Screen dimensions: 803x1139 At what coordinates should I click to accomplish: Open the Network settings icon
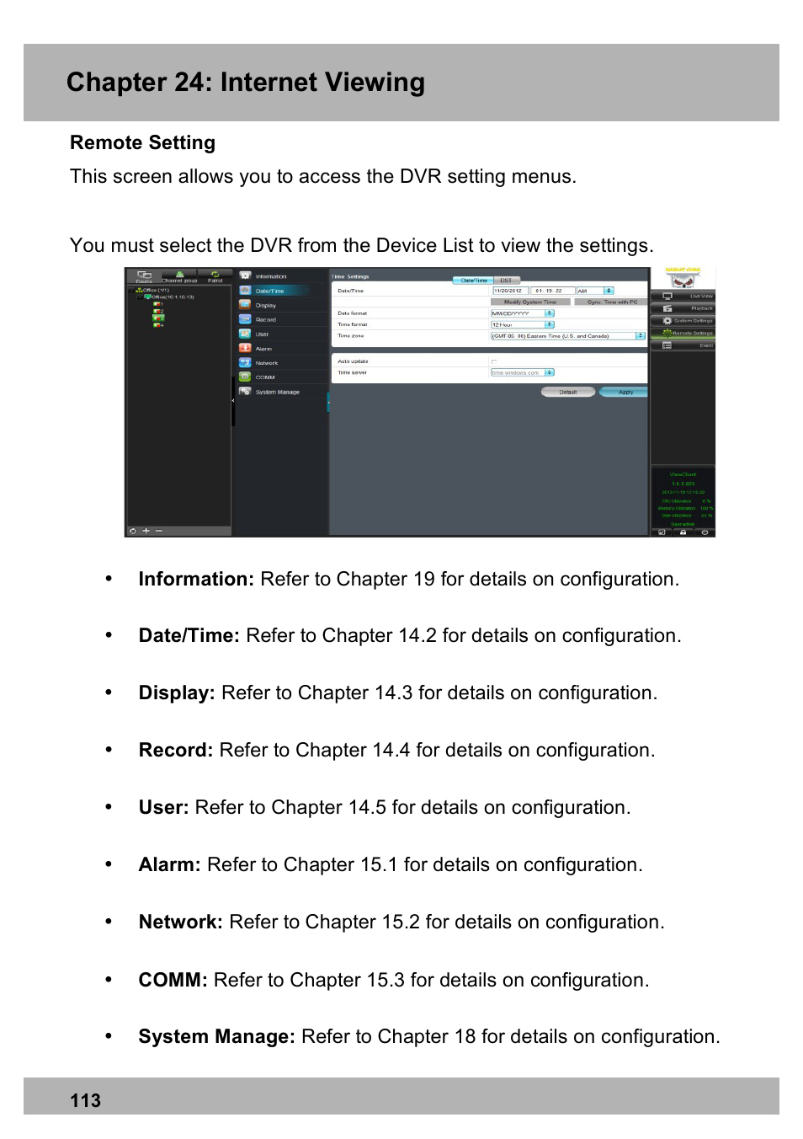(245, 362)
